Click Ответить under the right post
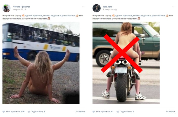This screenshot has width=178, height=117. coord(171,112)
